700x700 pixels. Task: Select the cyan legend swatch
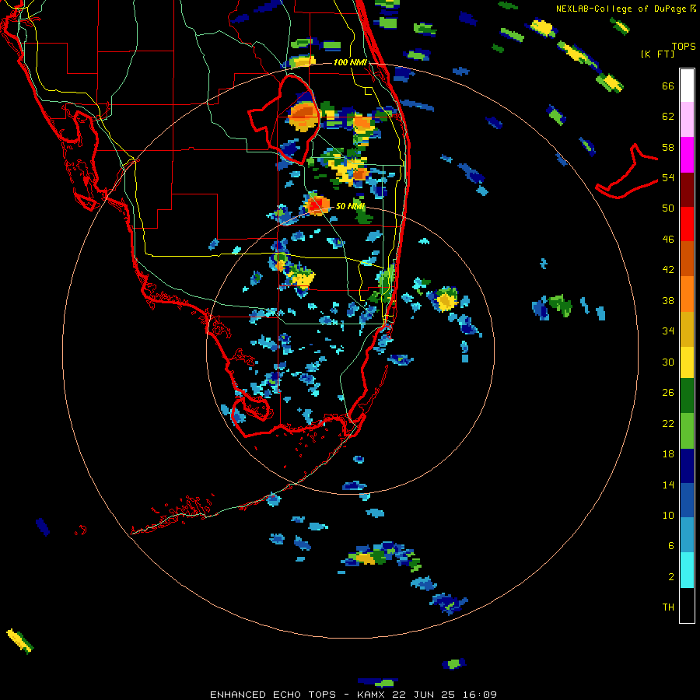[687, 570]
